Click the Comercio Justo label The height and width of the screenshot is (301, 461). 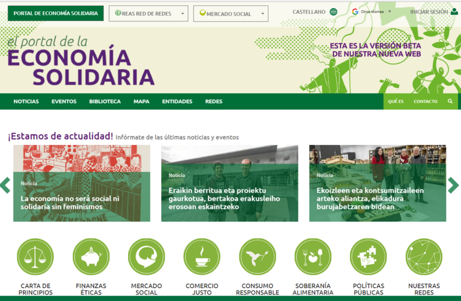pos(202,289)
